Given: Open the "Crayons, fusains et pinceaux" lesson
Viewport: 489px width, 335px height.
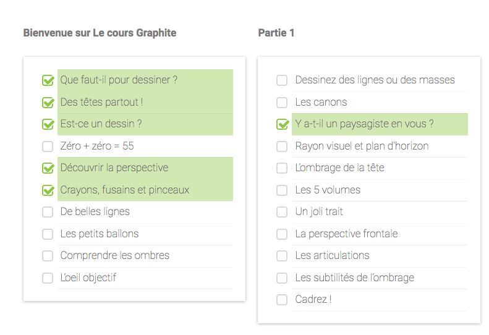Looking at the screenshot, I should point(124,190).
